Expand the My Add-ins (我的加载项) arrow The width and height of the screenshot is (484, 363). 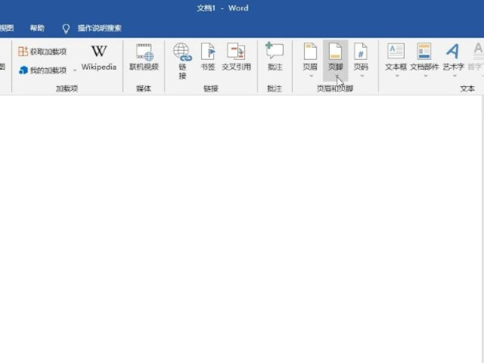pyautogui.click(x=74, y=71)
